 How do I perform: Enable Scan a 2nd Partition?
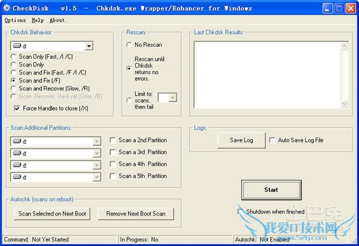pyautogui.click(x=113, y=140)
